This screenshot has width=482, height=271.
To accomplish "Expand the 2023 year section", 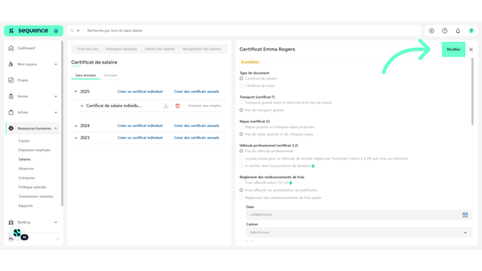I will click(76, 138).
